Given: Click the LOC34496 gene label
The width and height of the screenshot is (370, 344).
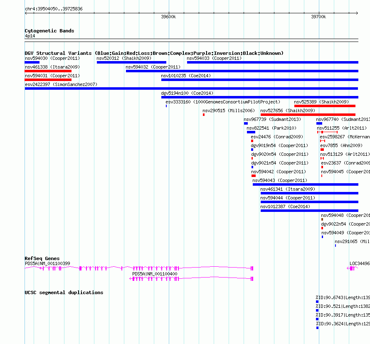Looking at the screenshot, I should point(360,263).
